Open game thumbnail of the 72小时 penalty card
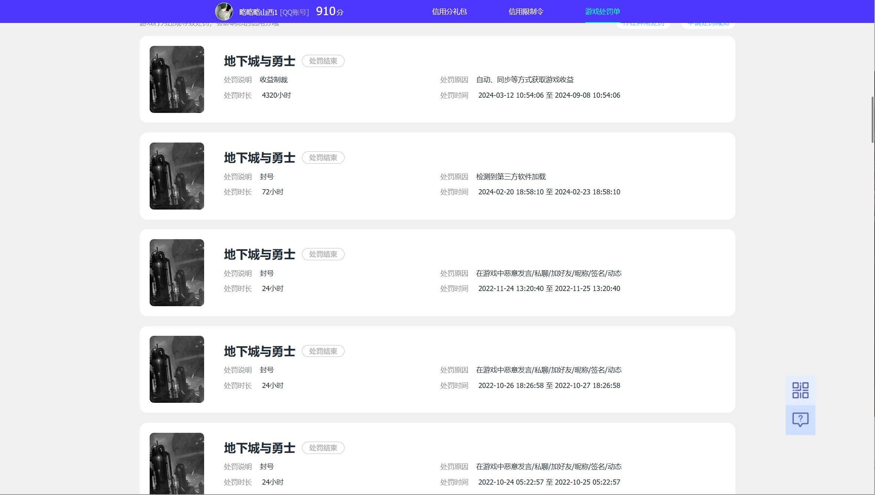The image size is (875, 495). tap(177, 176)
